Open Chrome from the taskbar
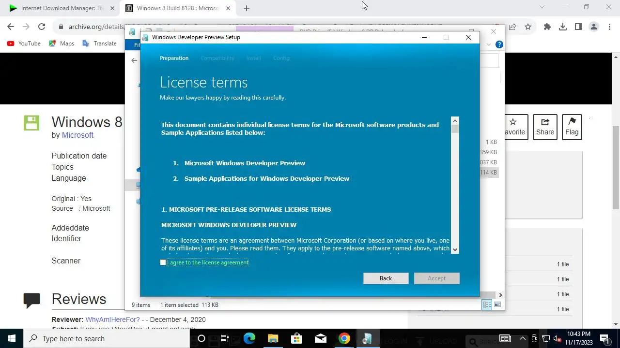The height and width of the screenshot is (348, 620). [x=344, y=338]
